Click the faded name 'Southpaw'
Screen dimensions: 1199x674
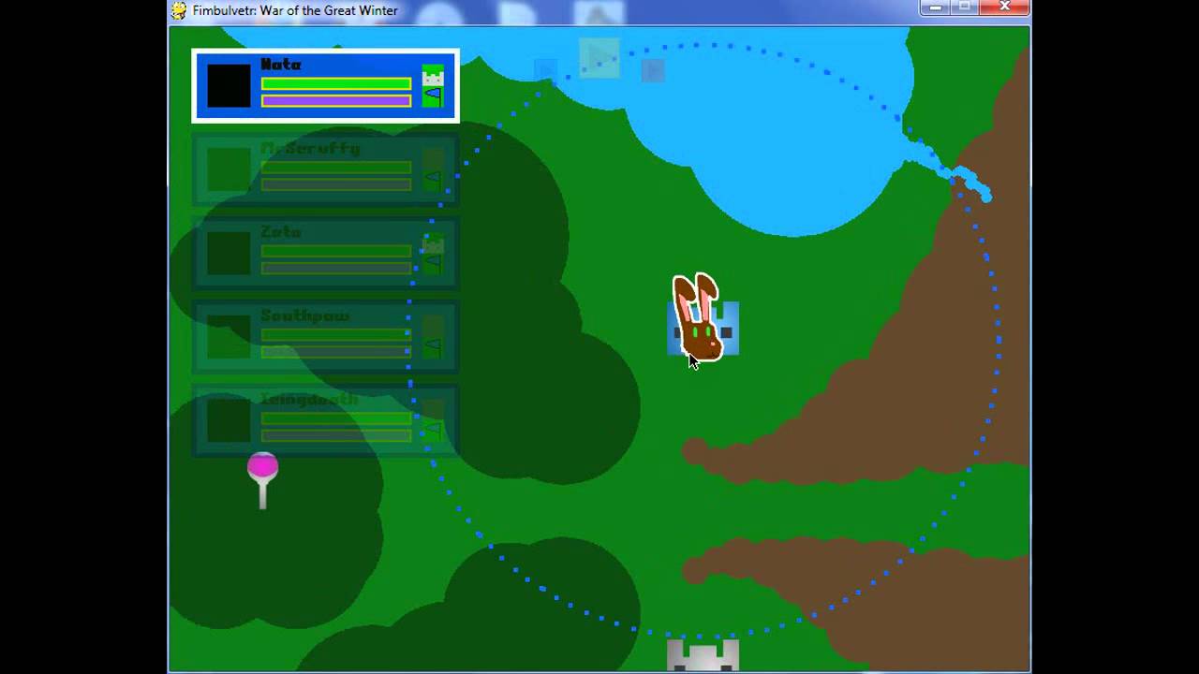click(x=305, y=315)
